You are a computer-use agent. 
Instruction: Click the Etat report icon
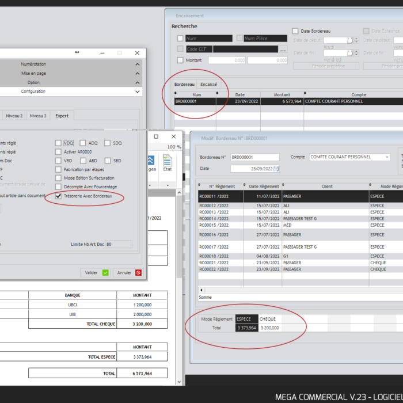168,161
